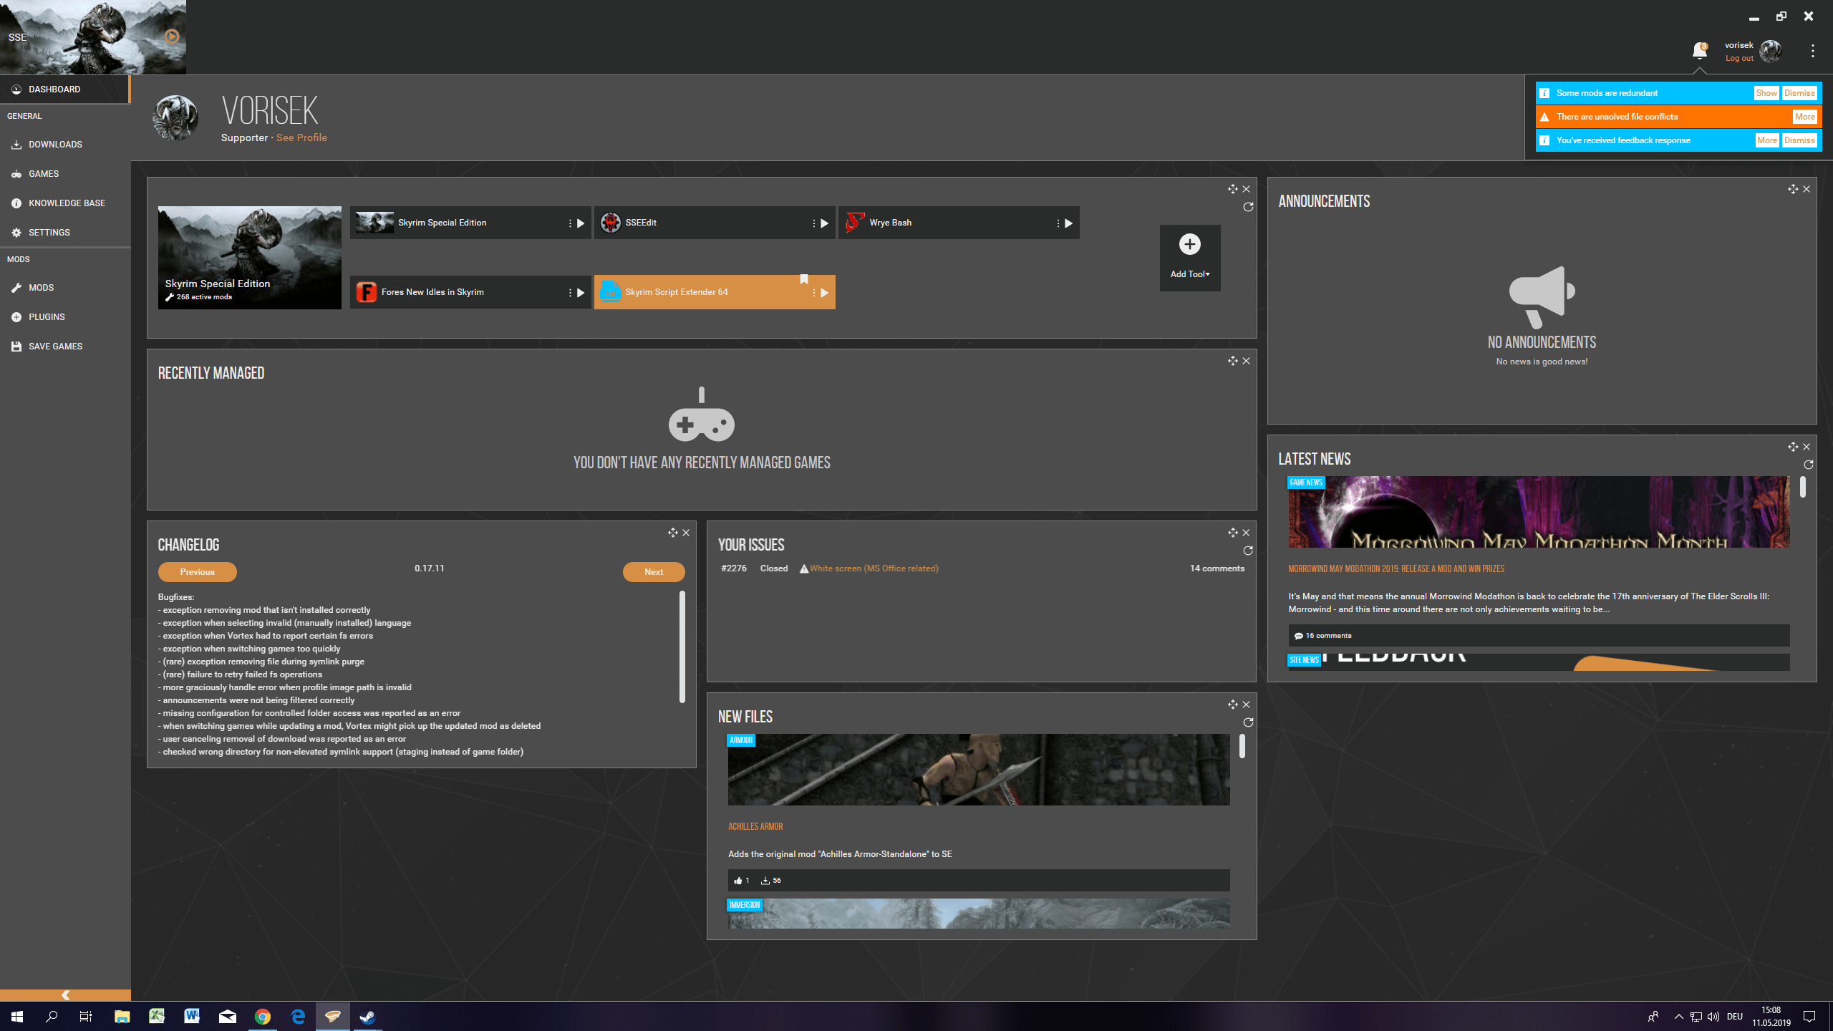Click the Changelog scrollbar

(682, 646)
